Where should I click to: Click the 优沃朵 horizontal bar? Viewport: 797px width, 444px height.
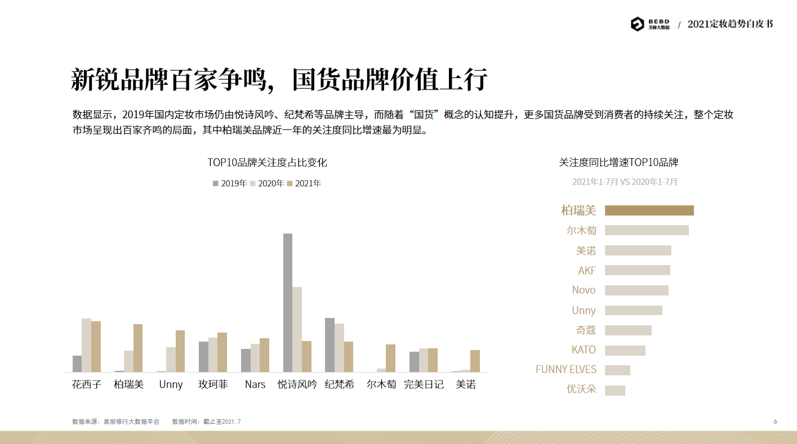pos(615,391)
